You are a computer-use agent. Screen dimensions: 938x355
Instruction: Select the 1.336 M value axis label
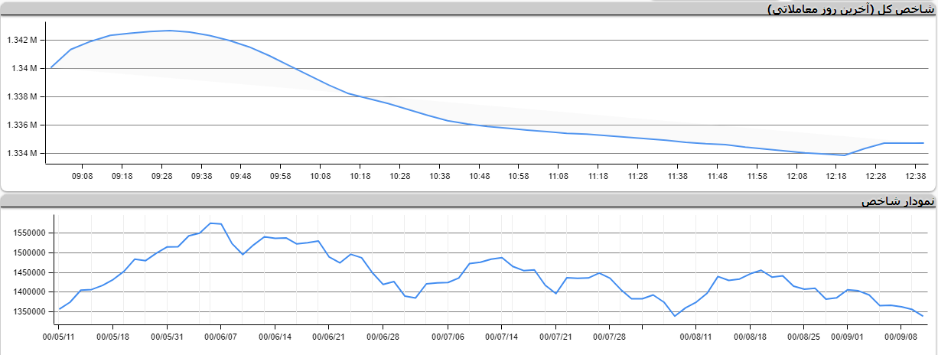tap(22, 125)
